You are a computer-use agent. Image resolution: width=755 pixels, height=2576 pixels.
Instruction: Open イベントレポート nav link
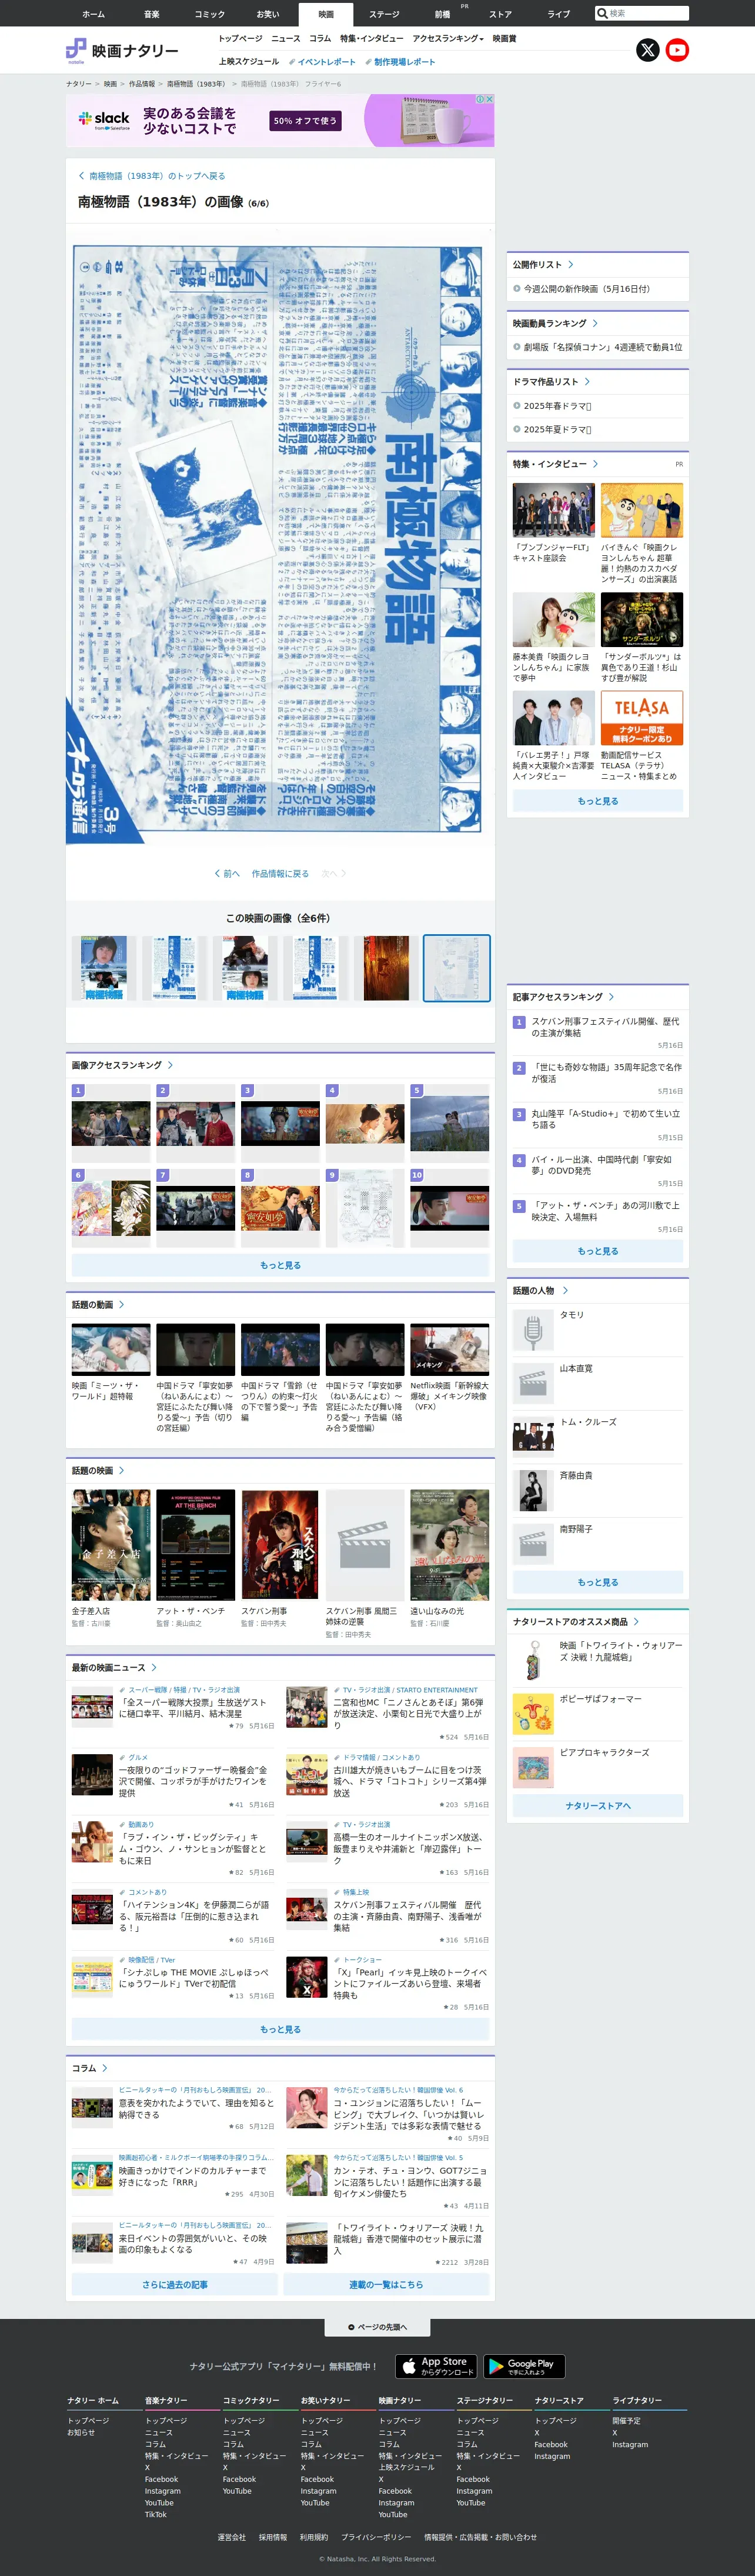click(322, 61)
